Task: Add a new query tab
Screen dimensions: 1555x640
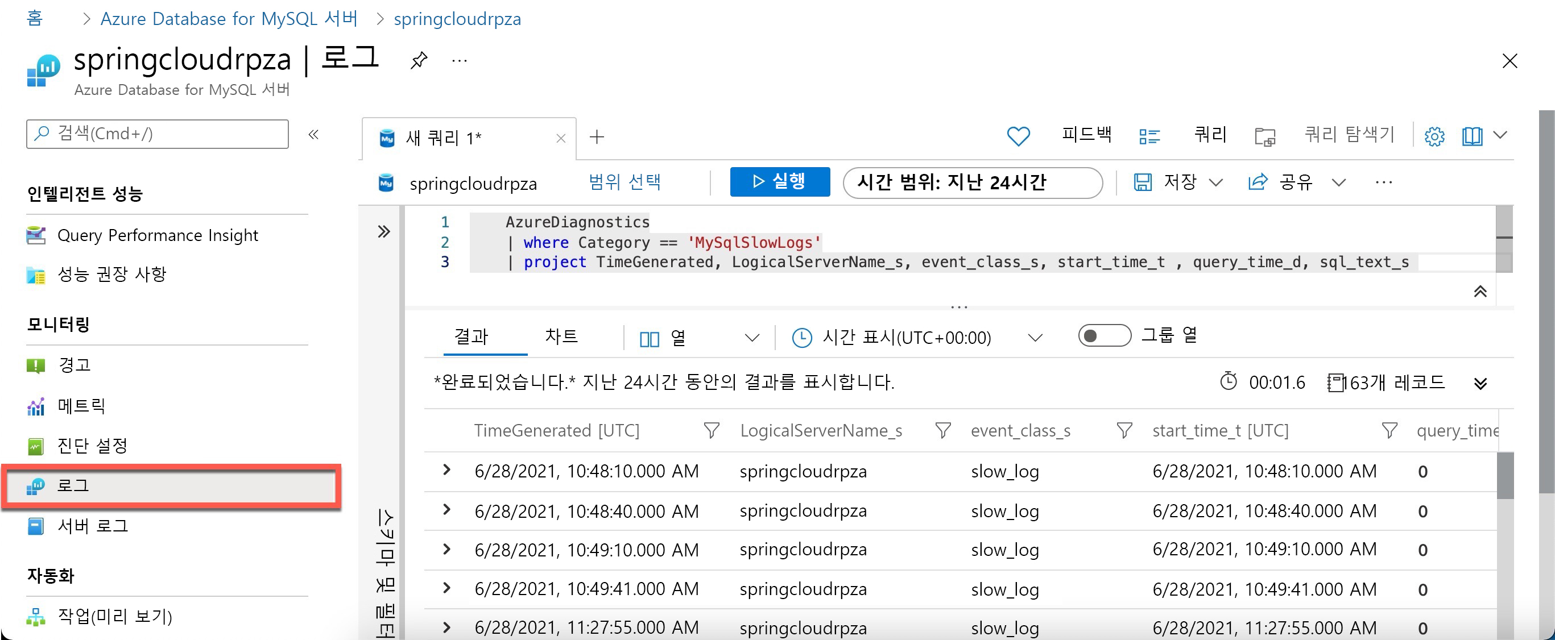Action: click(x=597, y=137)
